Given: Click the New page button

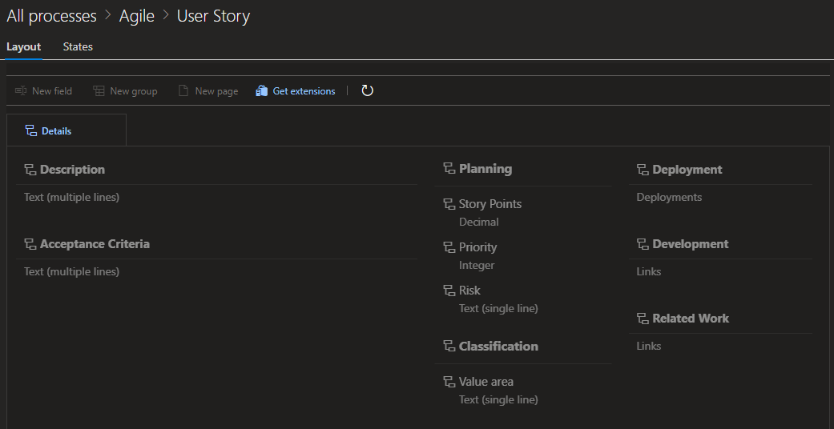Looking at the screenshot, I should pos(208,91).
